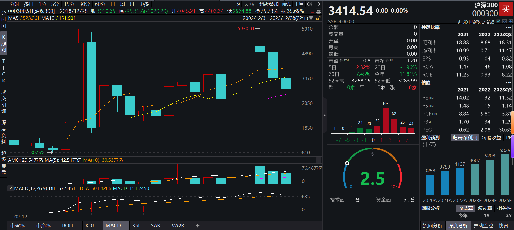Select the 波动率 toggle
Screen dimensions: 514x230
pyautogui.click(x=485, y=208)
